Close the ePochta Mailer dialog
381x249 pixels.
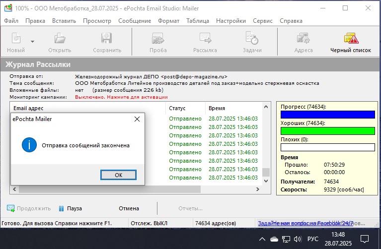pos(137,119)
